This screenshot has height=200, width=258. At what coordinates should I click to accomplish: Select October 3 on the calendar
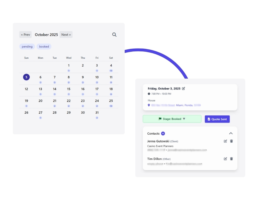click(x=97, y=66)
